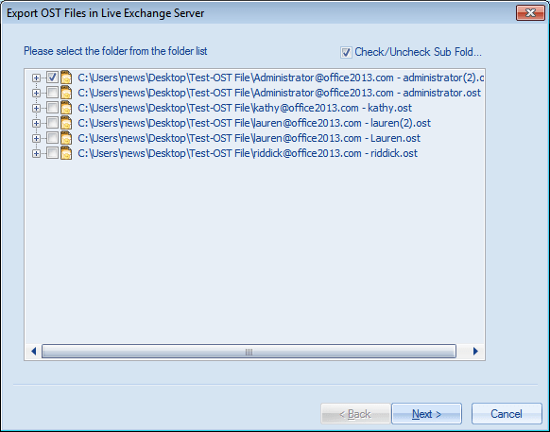Expand the administrator(2) OST tree node
The image size is (550, 432).
[x=36, y=78]
